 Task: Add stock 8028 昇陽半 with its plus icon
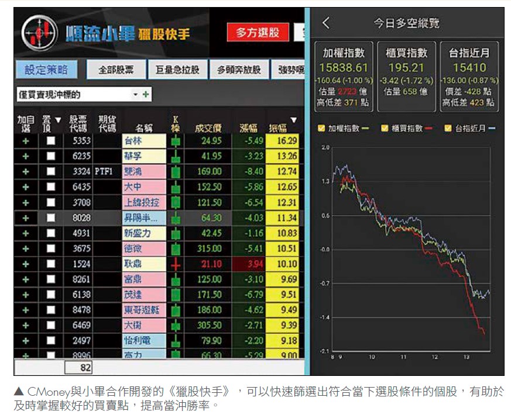click(26, 218)
